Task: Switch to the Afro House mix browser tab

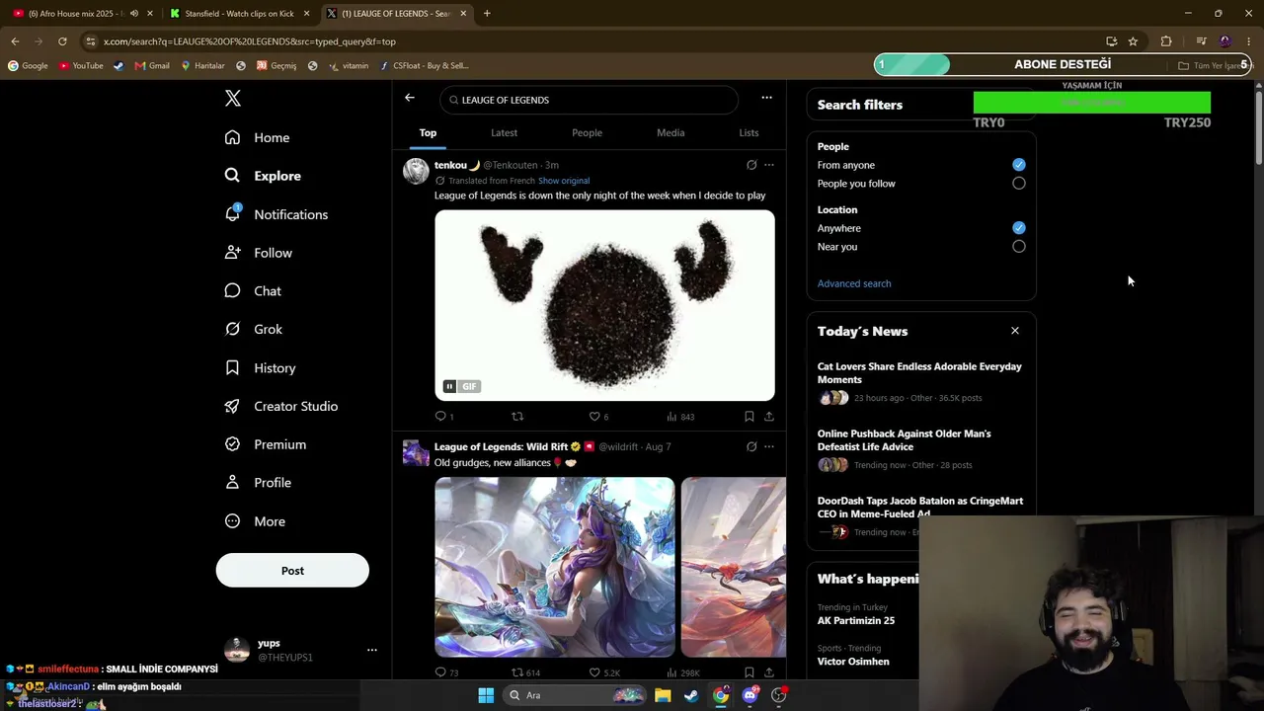Action: point(81,13)
